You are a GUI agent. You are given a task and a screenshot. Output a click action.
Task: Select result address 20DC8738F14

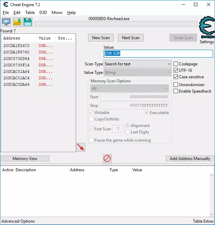(16, 65)
